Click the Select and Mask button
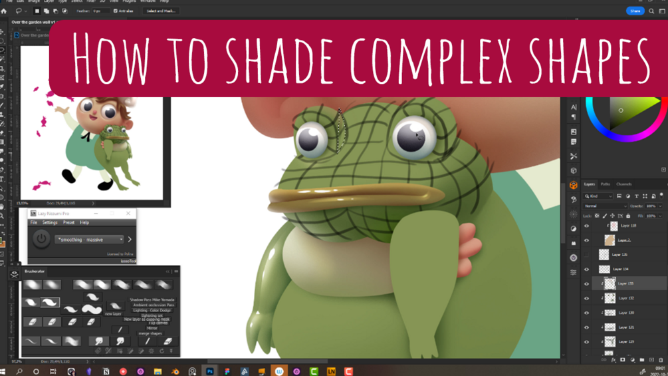The image size is (668, 376). (x=161, y=11)
